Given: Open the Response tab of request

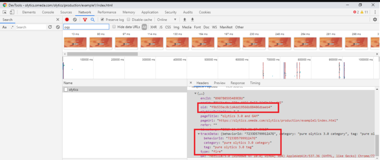Looking at the screenshot, I should [x=237, y=83].
